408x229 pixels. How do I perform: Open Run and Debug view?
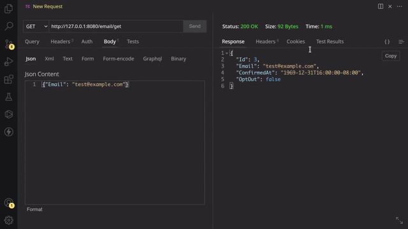8,62
